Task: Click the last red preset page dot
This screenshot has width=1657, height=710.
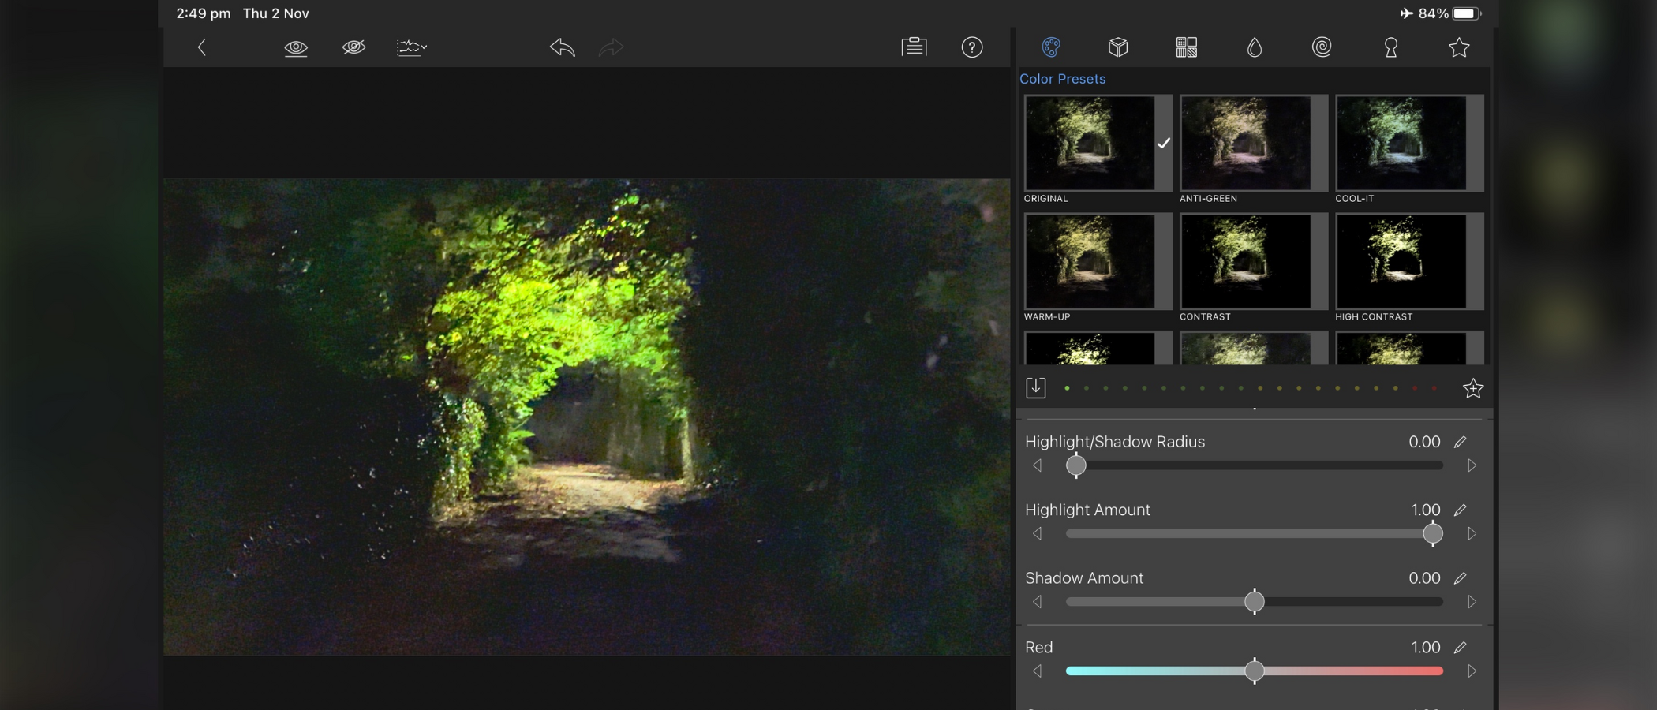Action: [1434, 388]
